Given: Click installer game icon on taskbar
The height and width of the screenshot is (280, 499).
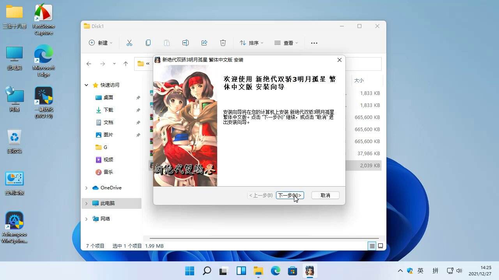Looking at the screenshot, I should click(x=310, y=271).
